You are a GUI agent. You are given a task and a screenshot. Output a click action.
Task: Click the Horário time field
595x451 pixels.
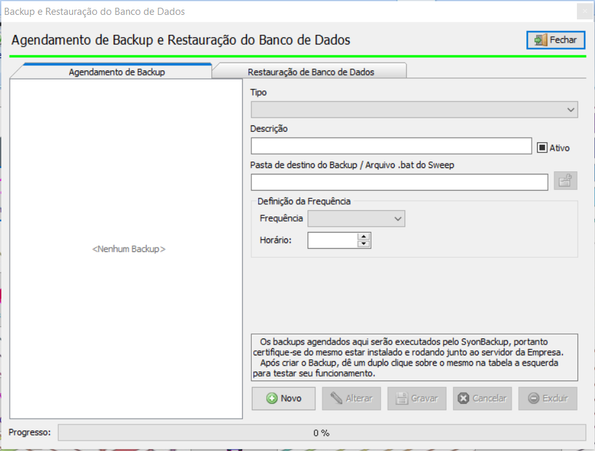point(332,240)
